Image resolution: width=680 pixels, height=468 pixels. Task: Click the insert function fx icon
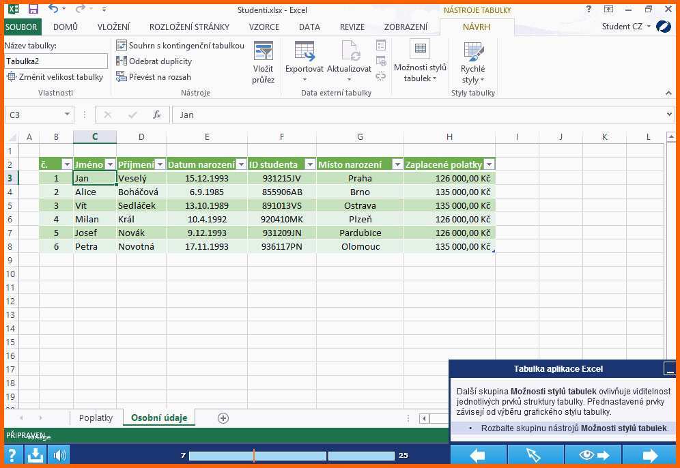pyautogui.click(x=156, y=115)
